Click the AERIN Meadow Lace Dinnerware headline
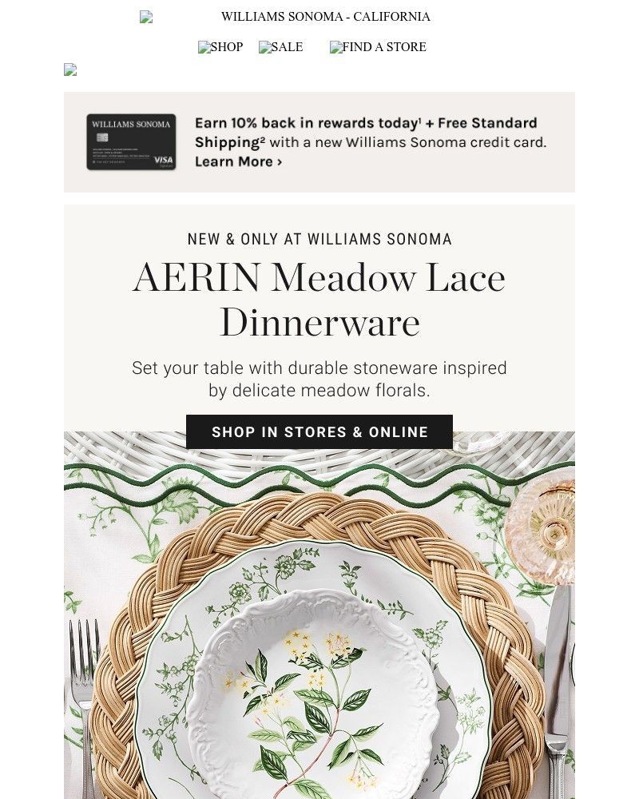639x799 pixels. pos(319,300)
